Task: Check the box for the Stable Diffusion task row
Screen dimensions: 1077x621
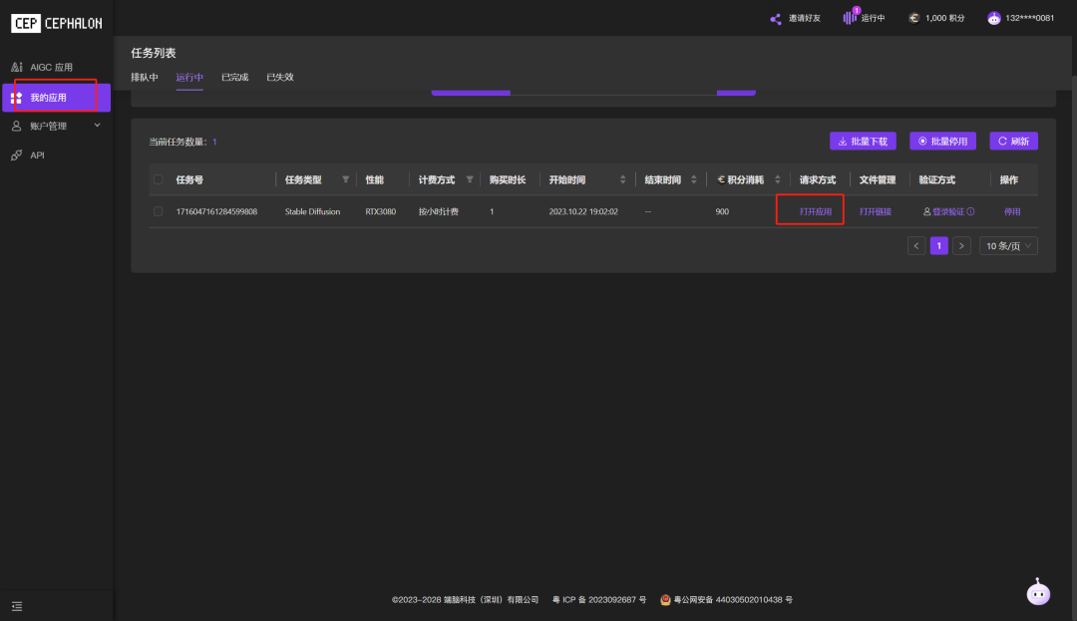Action: tap(159, 211)
